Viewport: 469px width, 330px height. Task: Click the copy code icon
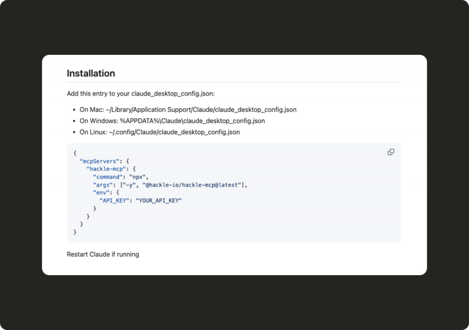point(391,152)
